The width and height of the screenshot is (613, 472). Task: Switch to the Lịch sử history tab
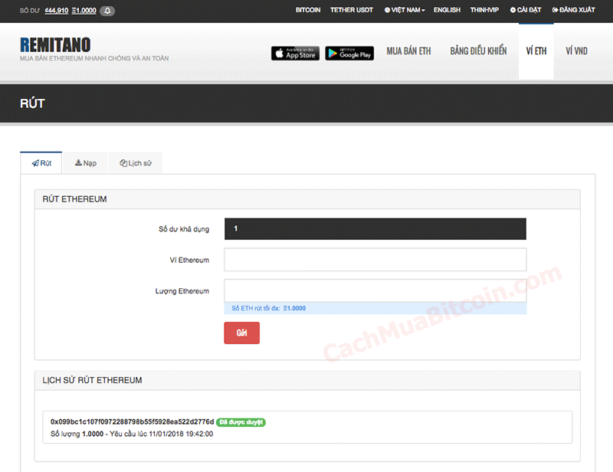136,163
